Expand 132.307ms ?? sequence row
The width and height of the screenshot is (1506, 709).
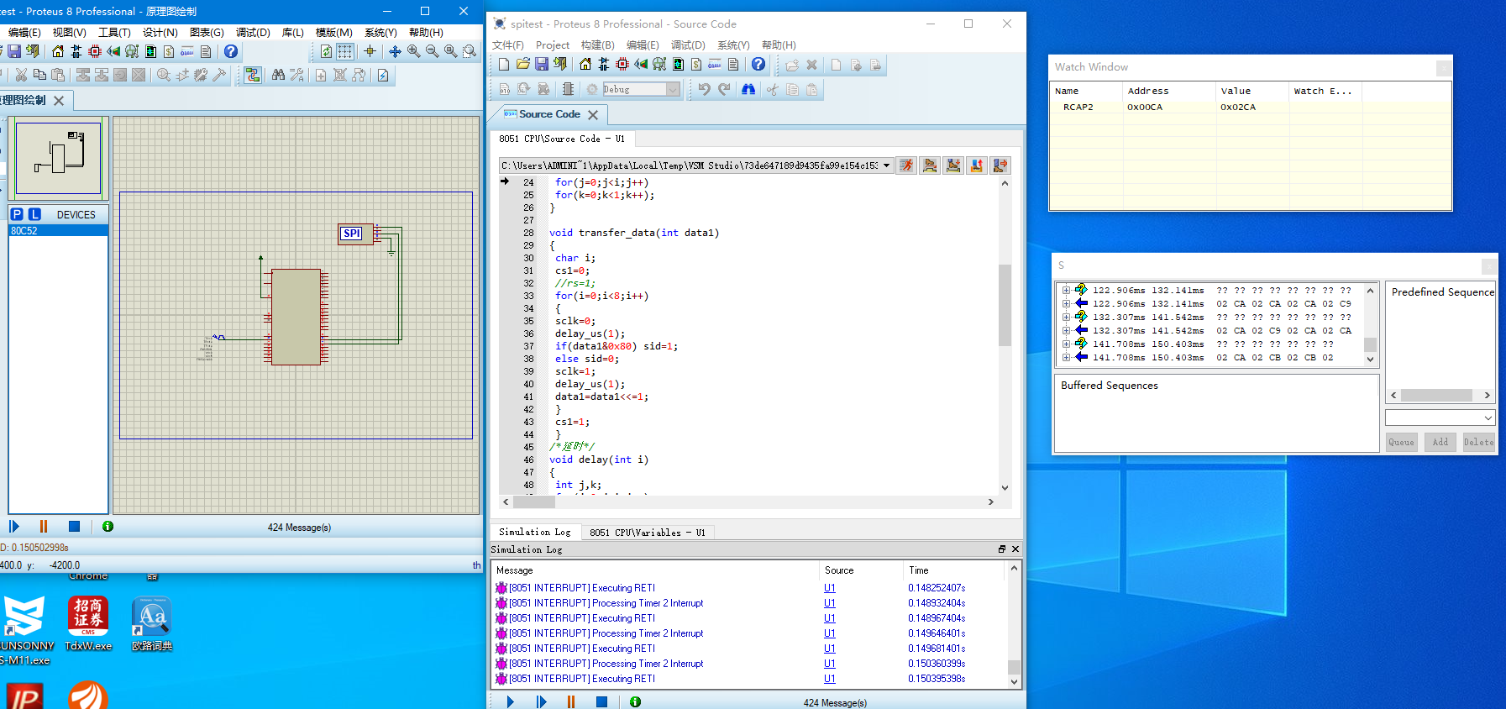1066,318
